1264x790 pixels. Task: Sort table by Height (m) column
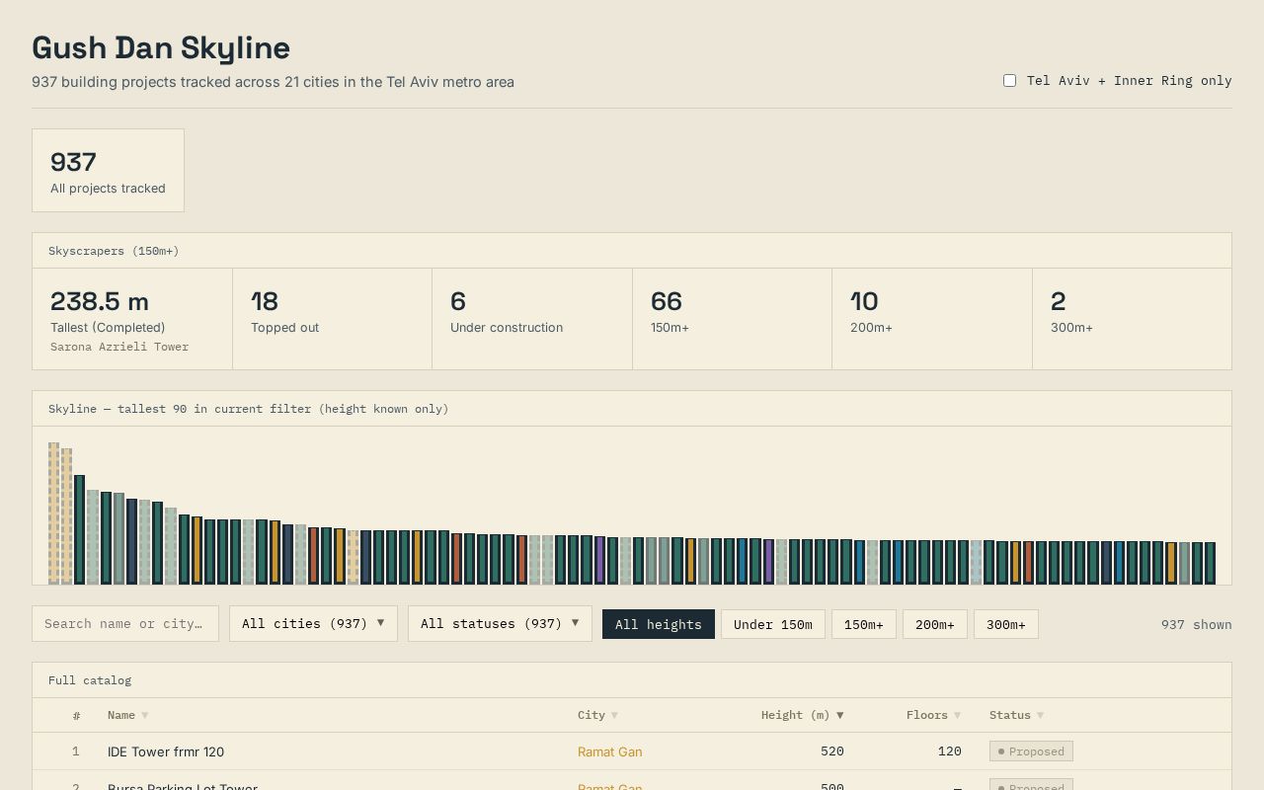click(803, 715)
